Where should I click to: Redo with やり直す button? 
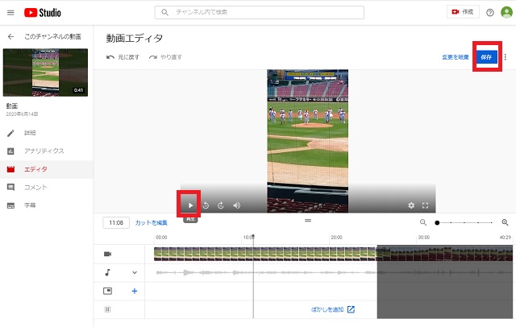(165, 57)
